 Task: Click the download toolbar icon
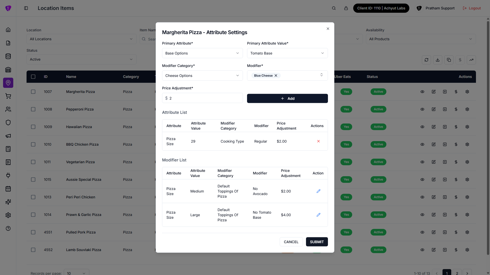tap(438, 60)
